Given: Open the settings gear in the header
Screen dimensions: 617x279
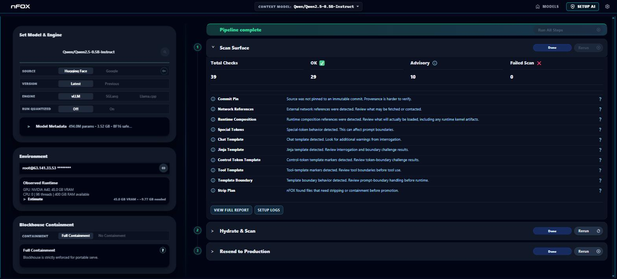Looking at the screenshot, I should [607, 7].
